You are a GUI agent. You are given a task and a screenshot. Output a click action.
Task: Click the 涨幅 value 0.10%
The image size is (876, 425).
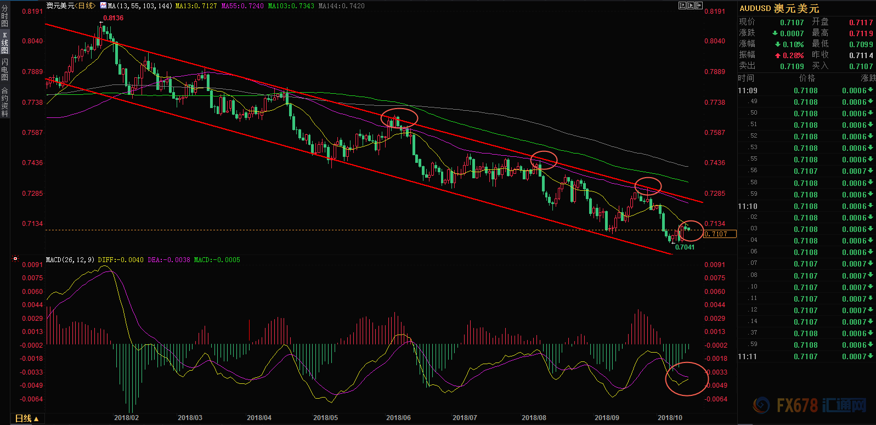coord(793,44)
